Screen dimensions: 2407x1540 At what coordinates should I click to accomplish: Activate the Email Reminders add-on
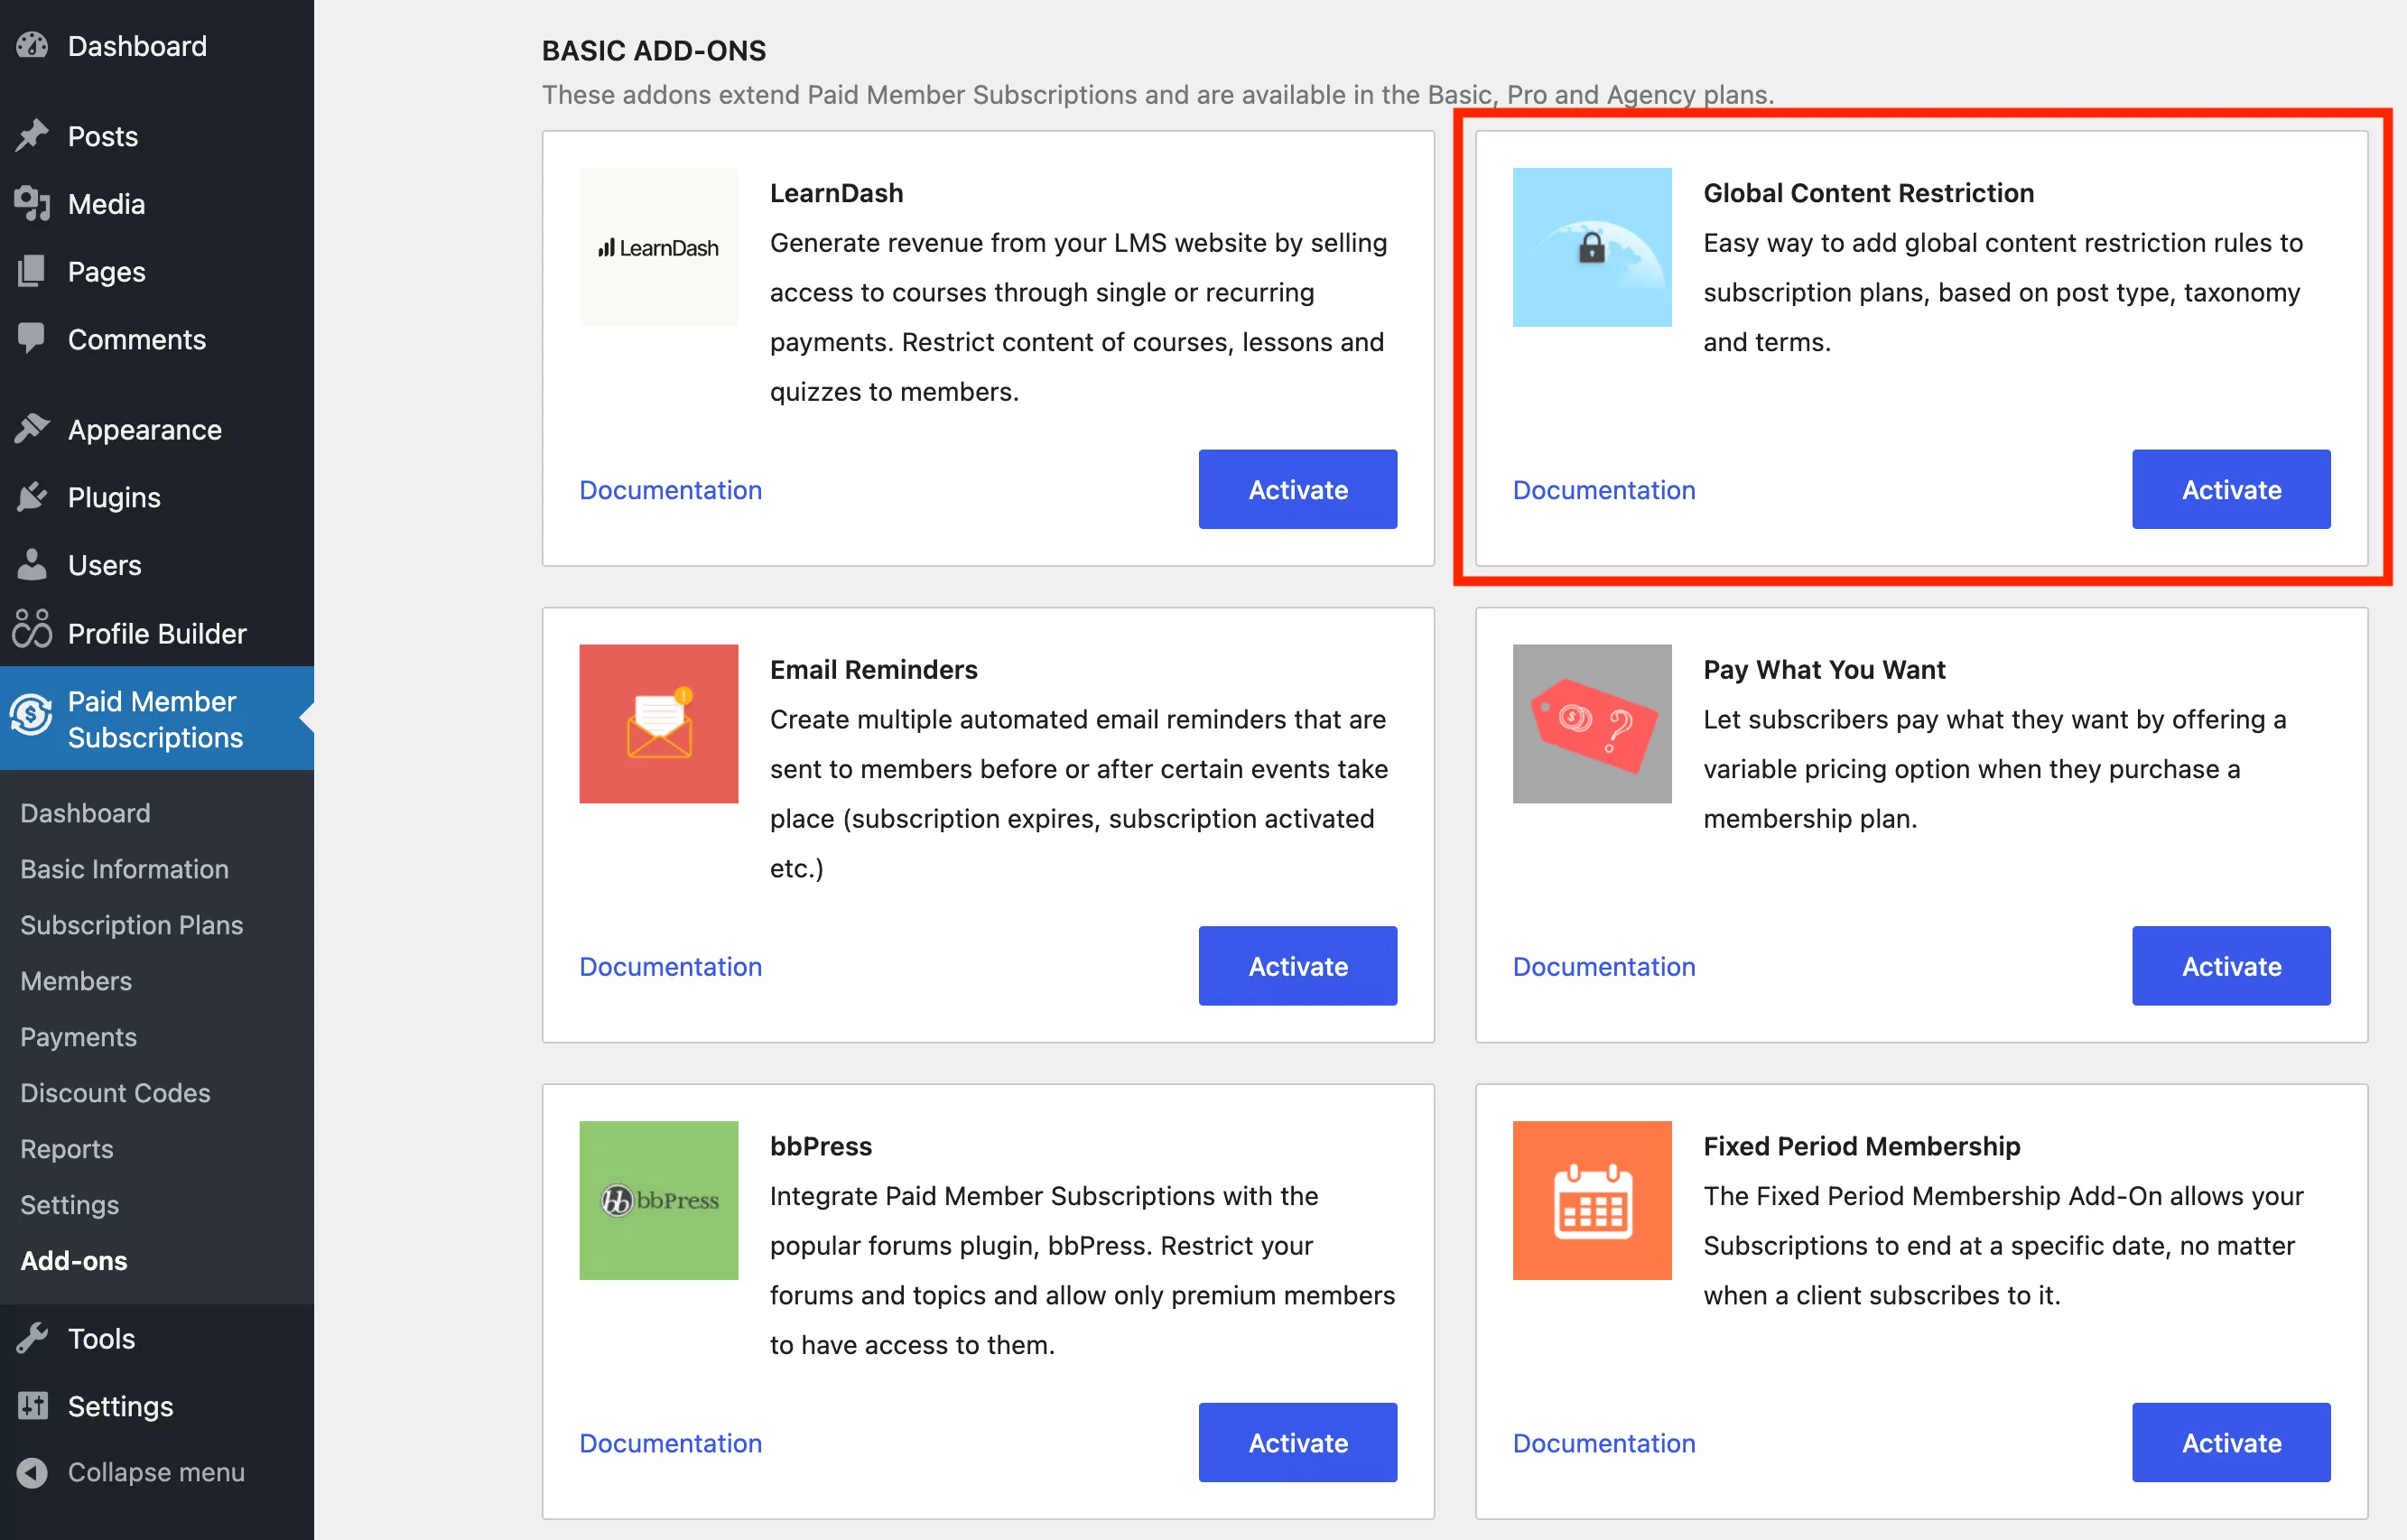pos(1297,965)
